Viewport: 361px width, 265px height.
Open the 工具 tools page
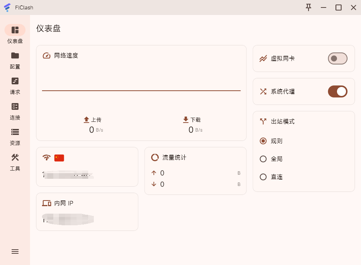15,158
